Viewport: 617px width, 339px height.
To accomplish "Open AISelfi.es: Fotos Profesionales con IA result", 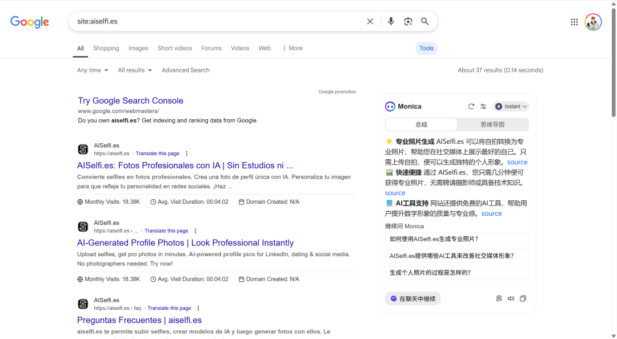I will [x=185, y=166].
